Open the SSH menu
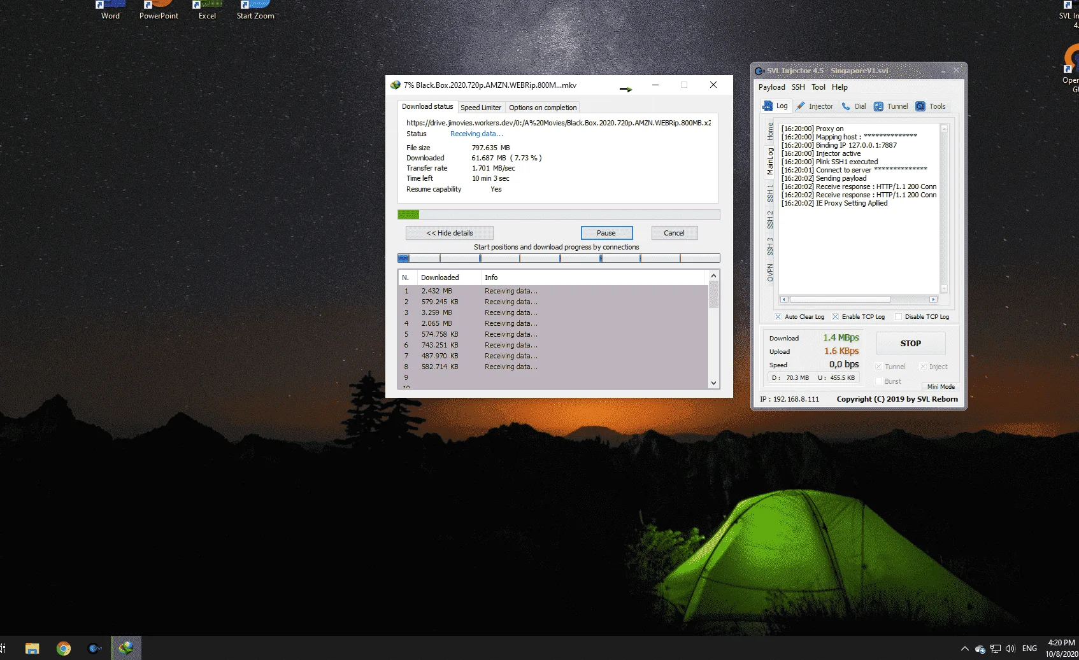1079x660 pixels. pos(798,87)
